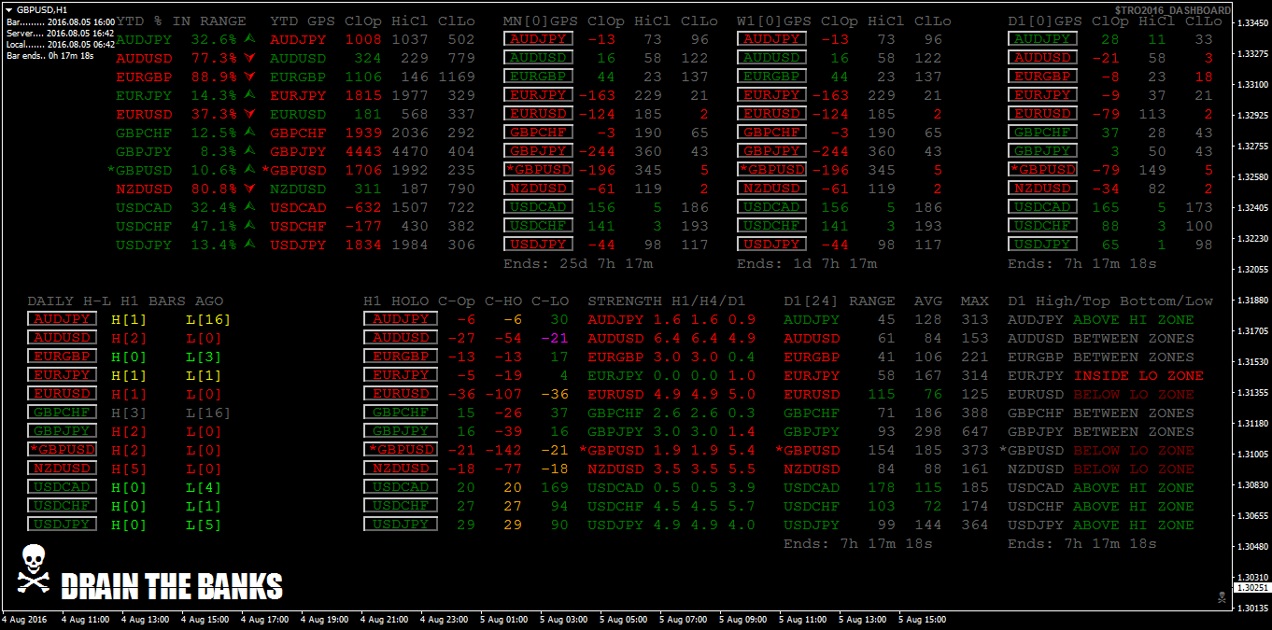
Task: Choose the EURUSD button in the D1[0]GPS panel
Action: (x=1042, y=114)
